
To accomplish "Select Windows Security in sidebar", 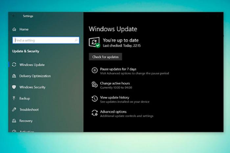I will coord(33,87).
